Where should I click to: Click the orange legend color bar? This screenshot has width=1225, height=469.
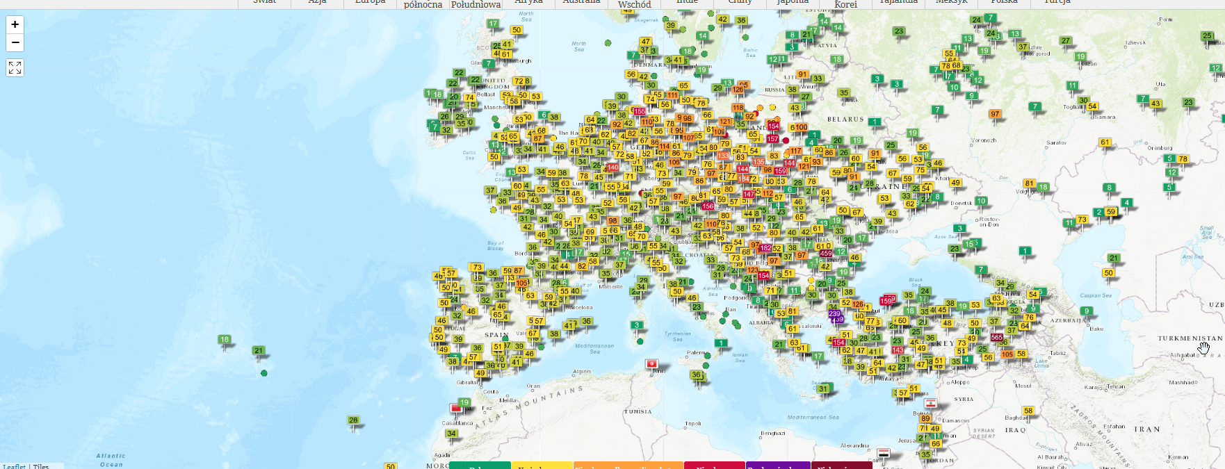pyautogui.click(x=628, y=466)
